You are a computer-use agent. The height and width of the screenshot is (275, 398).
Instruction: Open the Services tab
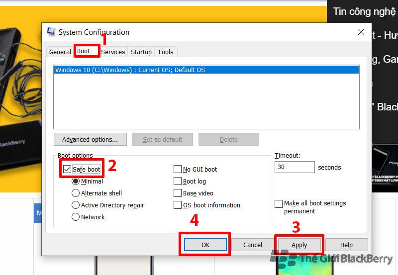tap(113, 52)
